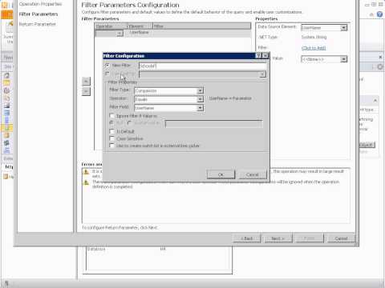
Task: Open the highlighted External Content Types icon
Action: tap(6, 128)
